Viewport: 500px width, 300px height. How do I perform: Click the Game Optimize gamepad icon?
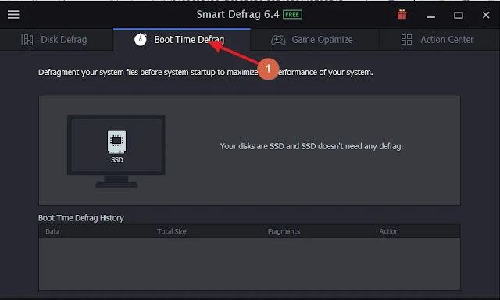pos(278,40)
